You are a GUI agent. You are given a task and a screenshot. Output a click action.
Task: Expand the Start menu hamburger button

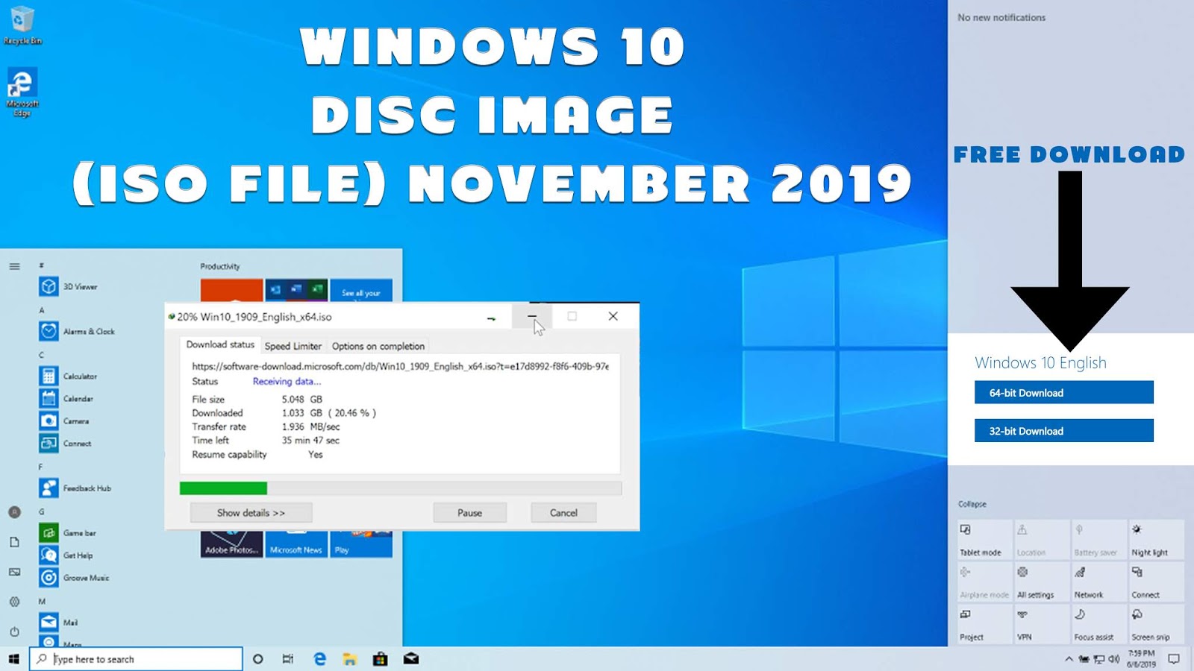coord(14,266)
